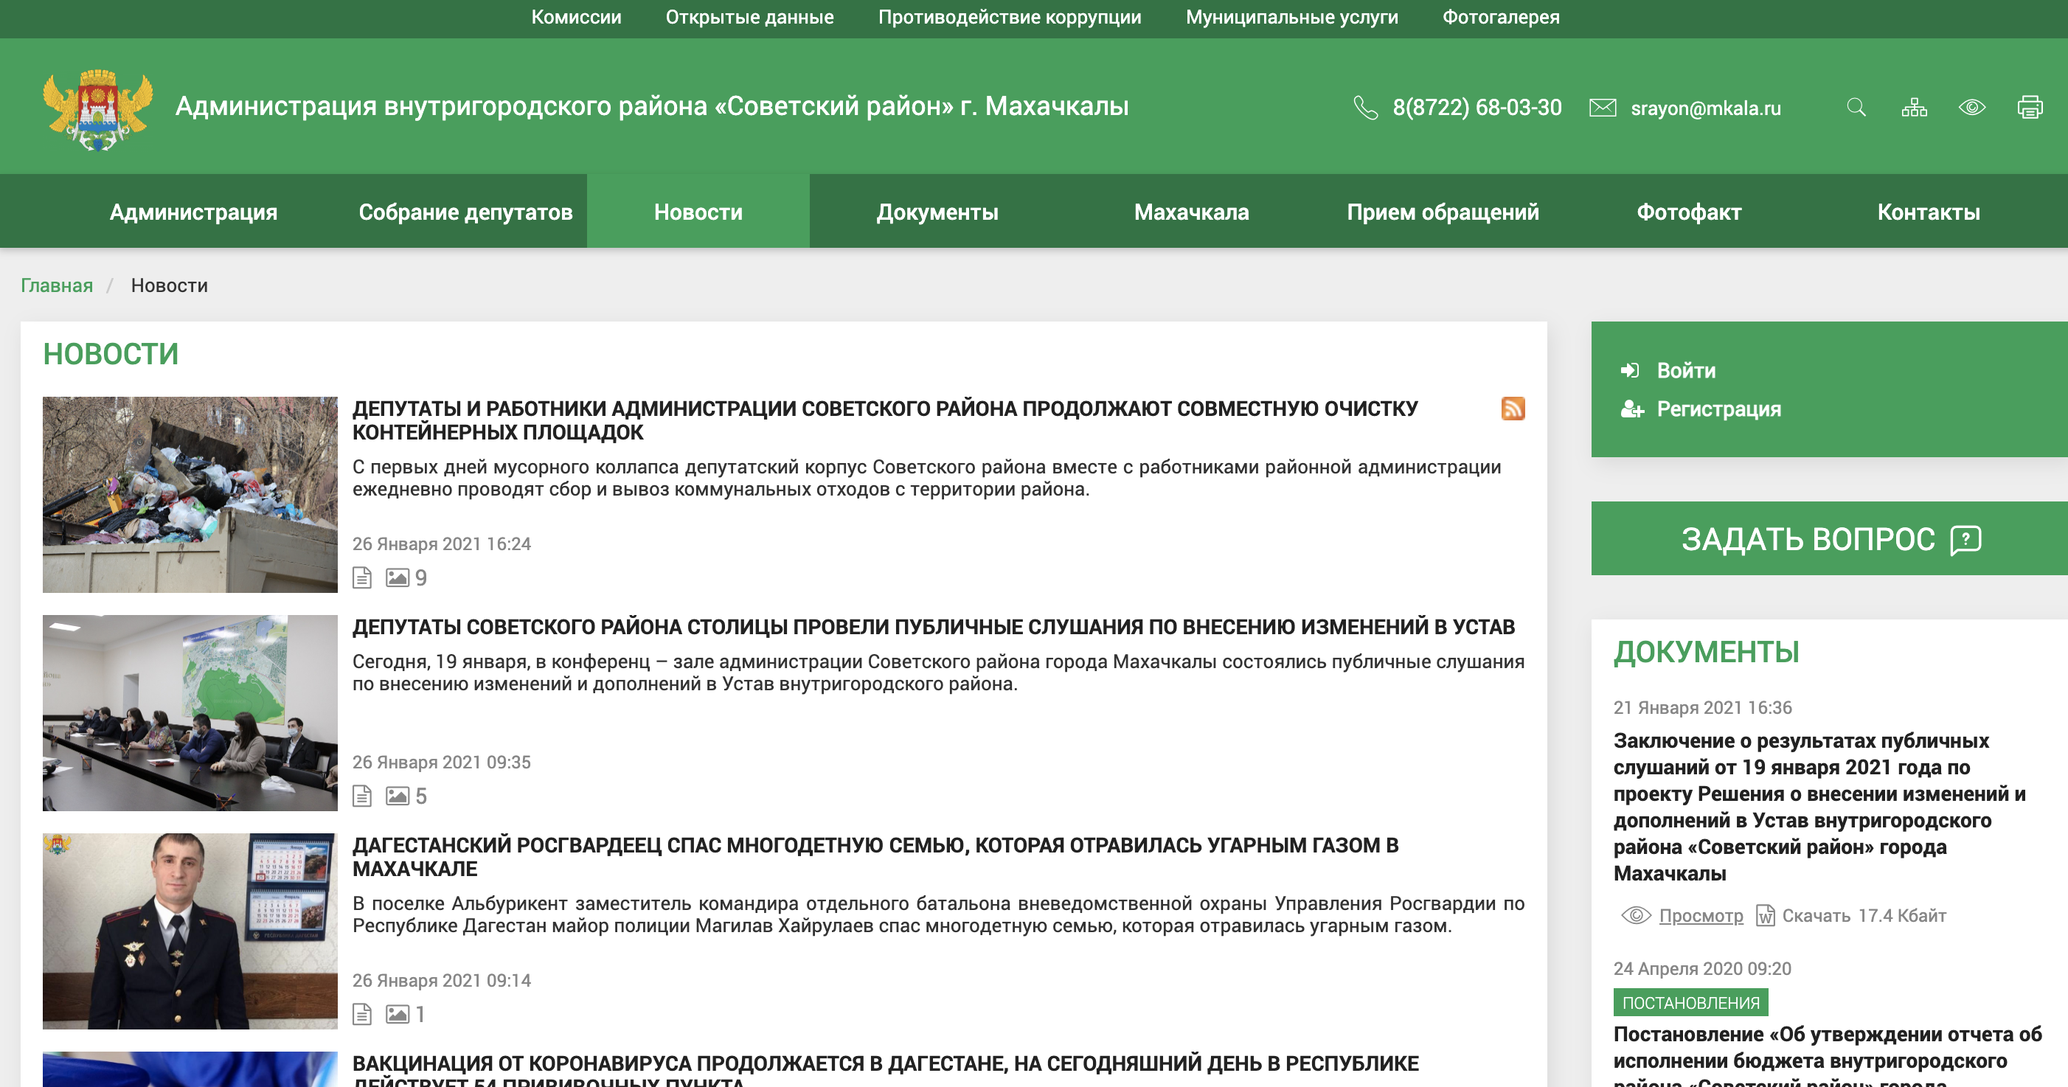Click document icon under 26 Января 16:24 news
Image resolution: width=2068 pixels, height=1087 pixels.
362,577
